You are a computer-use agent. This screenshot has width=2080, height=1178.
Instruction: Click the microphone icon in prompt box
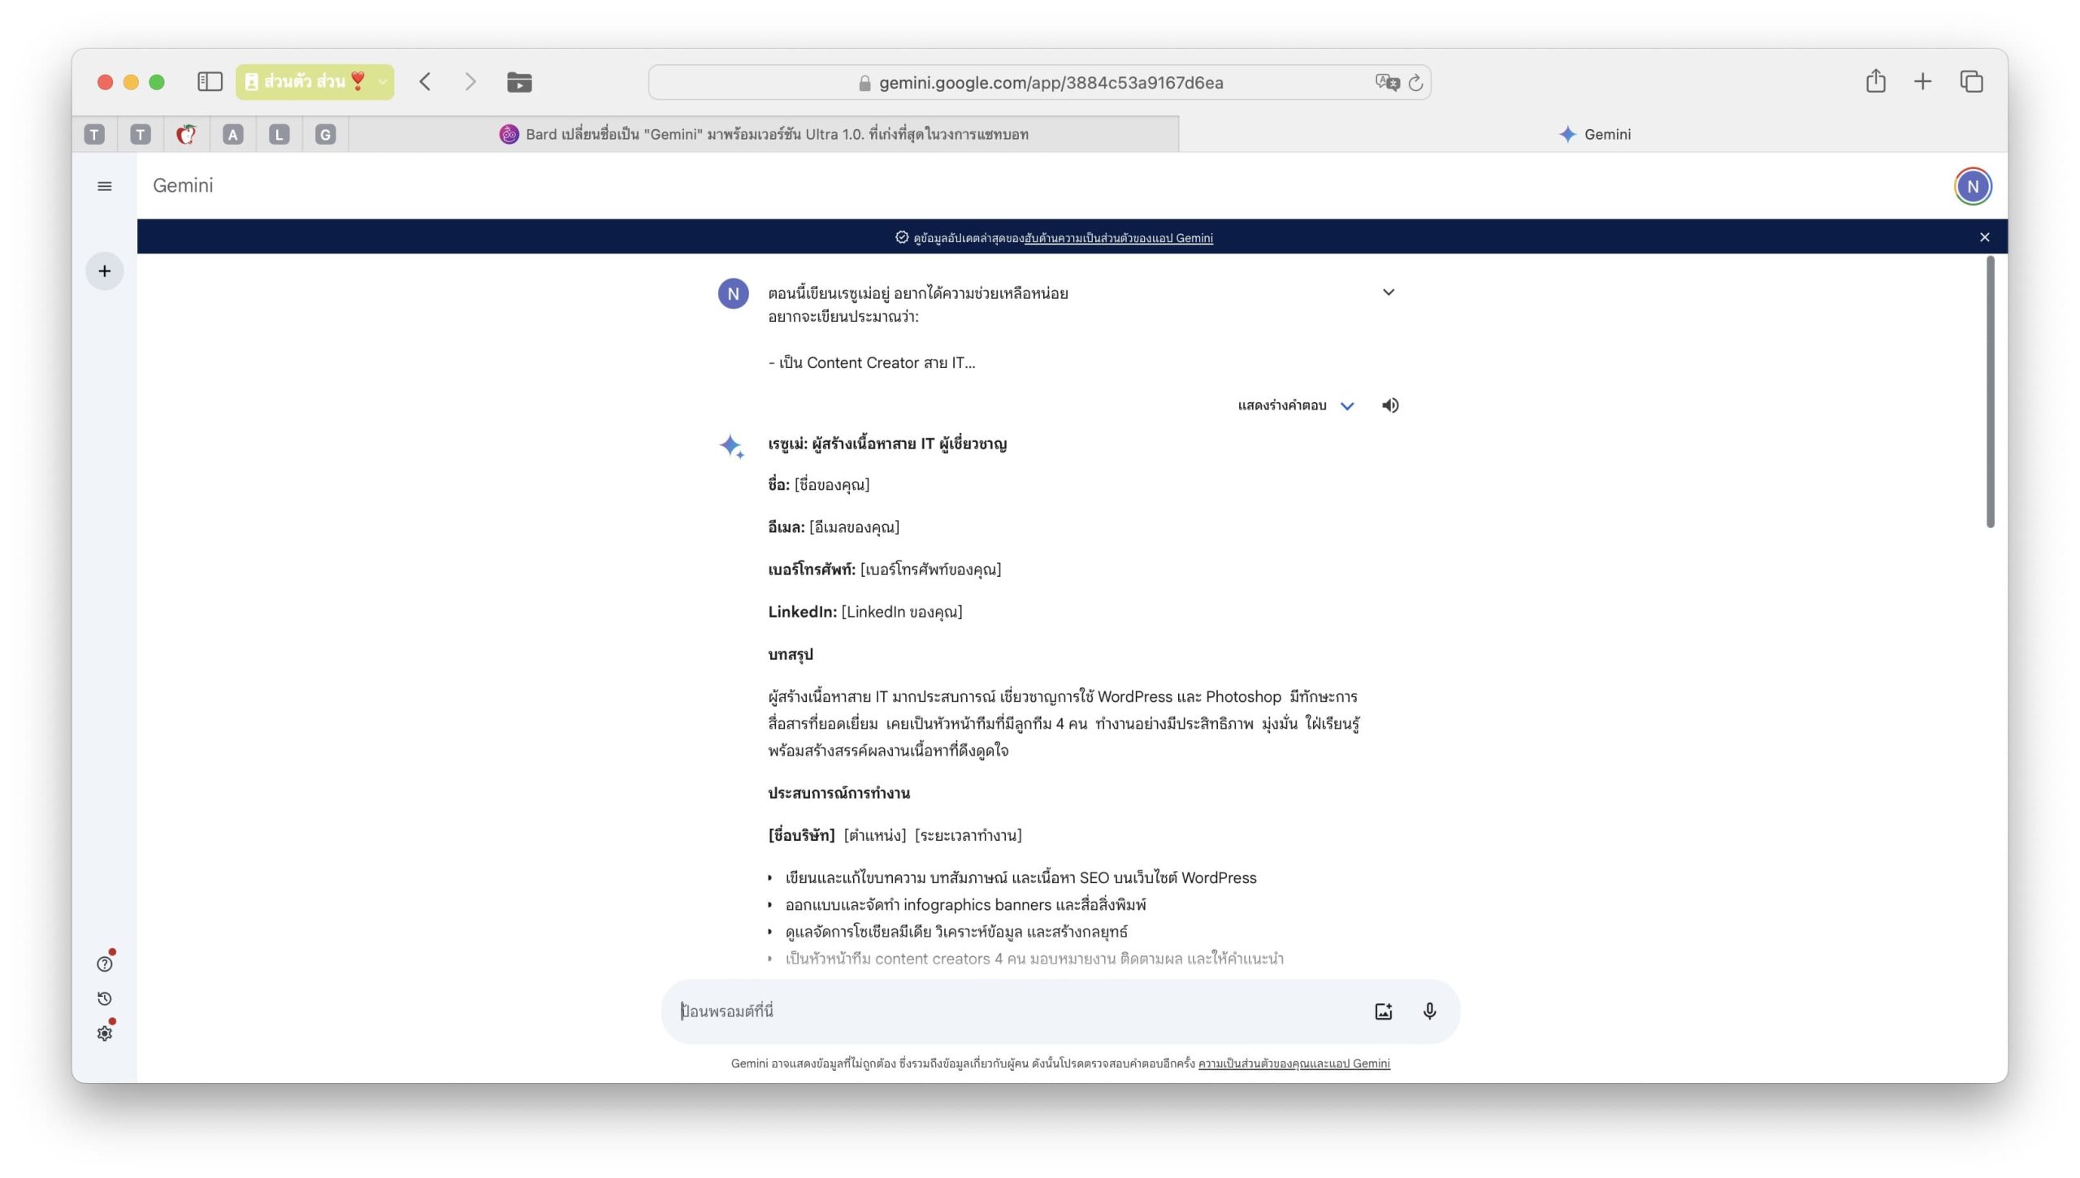coord(1429,1011)
